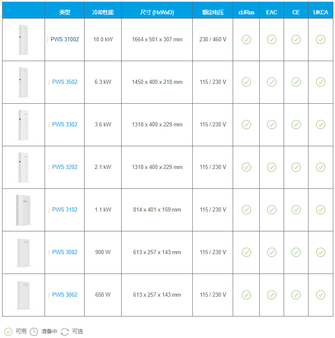Click the PWS 3062 link
Image resolution: width=335 pixels, height=338 pixels.
click(64, 295)
